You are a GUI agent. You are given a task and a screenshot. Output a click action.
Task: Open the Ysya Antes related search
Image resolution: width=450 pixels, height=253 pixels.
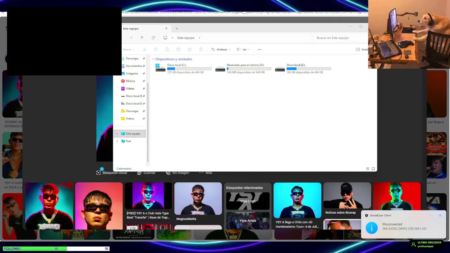(248, 220)
